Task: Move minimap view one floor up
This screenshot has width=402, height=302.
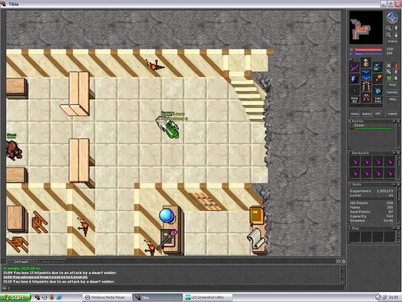Action: point(396,28)
